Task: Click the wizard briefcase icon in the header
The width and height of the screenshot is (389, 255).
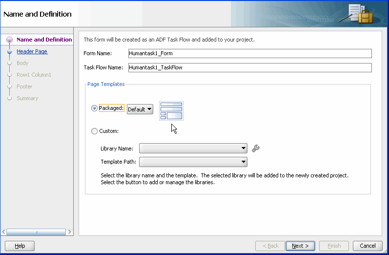Action: (x=361, y=13)
